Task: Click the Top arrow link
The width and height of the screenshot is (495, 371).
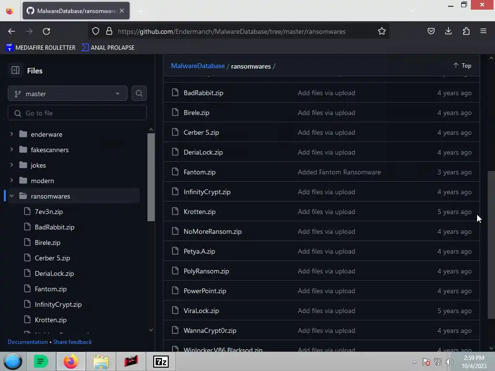Action: click(x=462, y=65)
